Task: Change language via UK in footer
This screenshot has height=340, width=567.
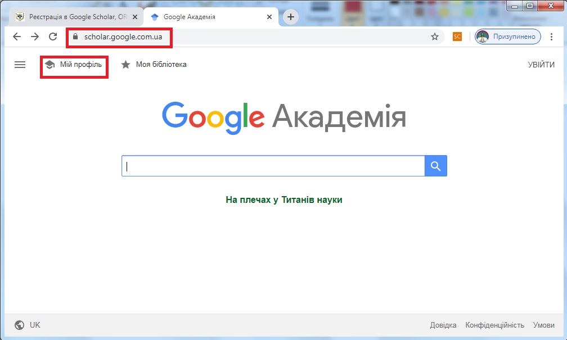Action: point(35,325)
